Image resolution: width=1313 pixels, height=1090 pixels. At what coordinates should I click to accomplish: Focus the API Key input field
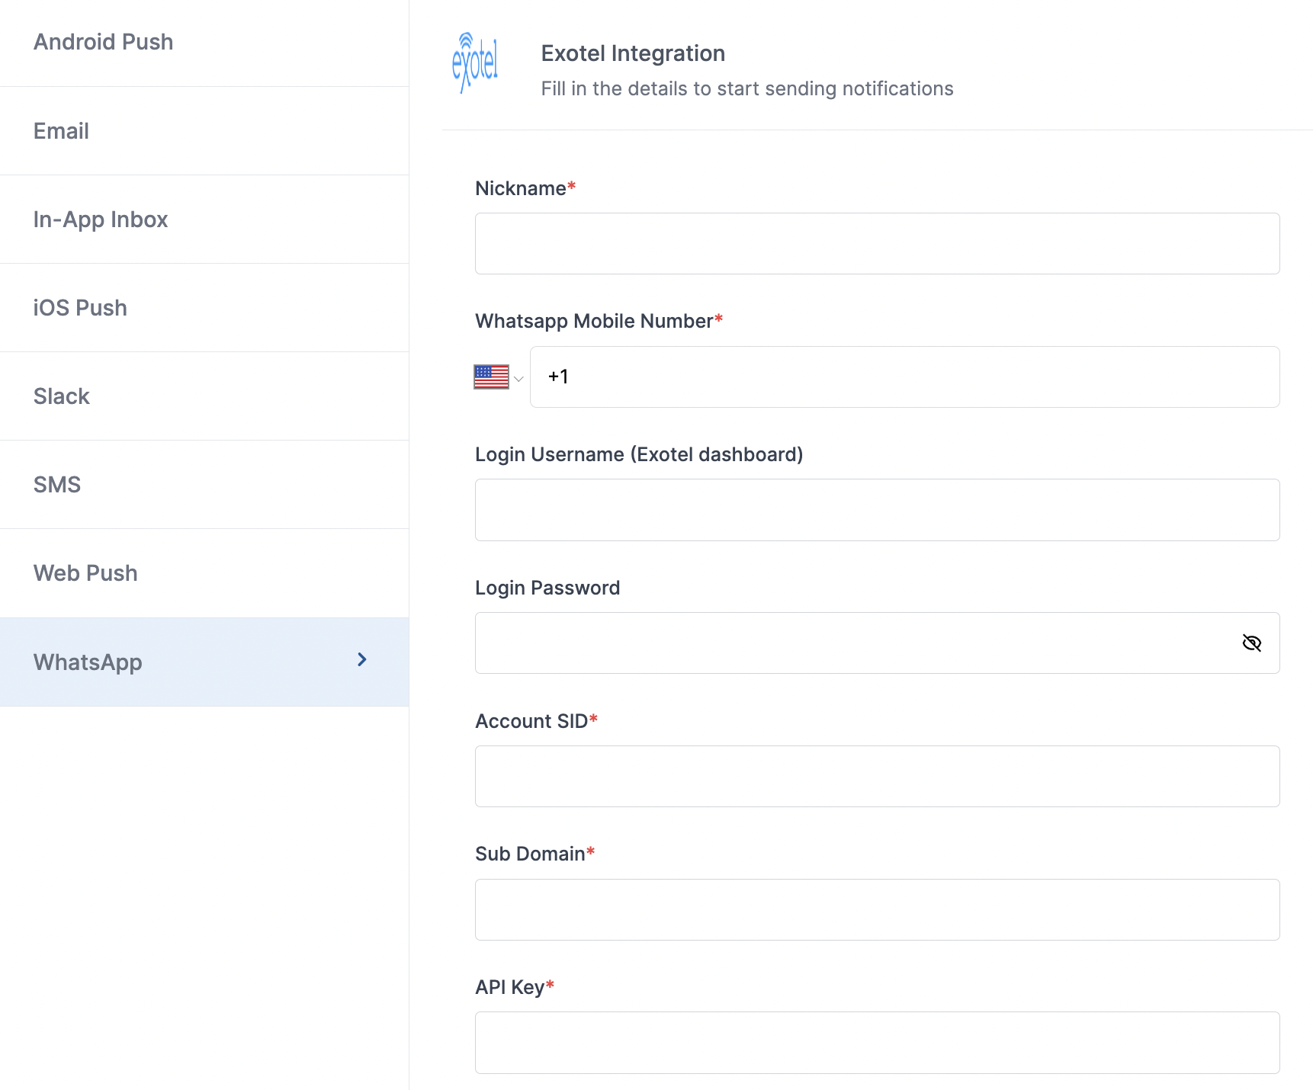[877, 1043]
